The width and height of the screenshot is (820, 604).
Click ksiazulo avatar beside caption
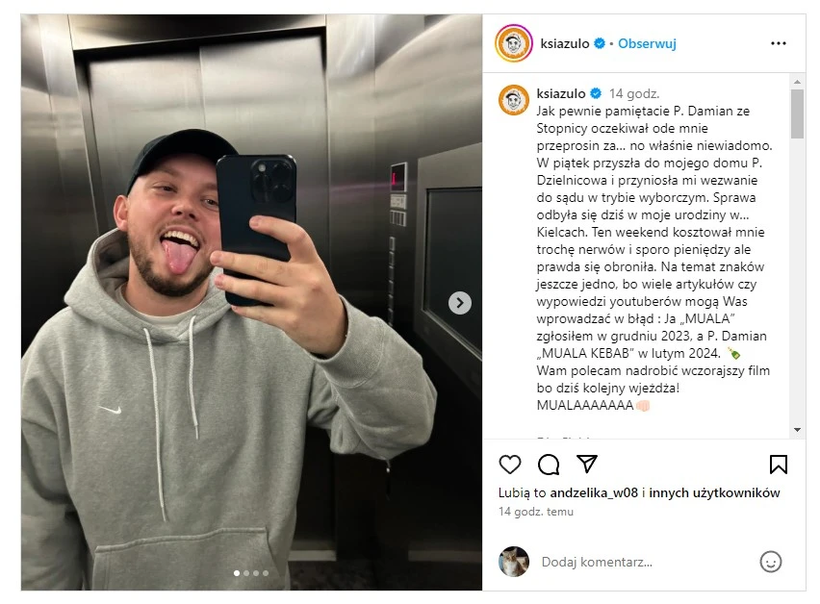pyautogui.click(x=514, y=100)
